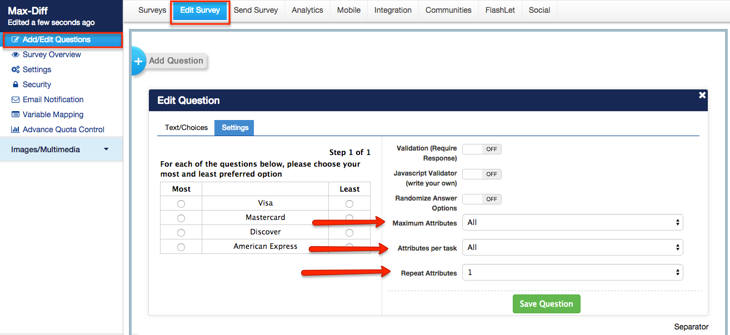Select Least radio button for Visa
The image size is (730, 335).
[349, 204]
